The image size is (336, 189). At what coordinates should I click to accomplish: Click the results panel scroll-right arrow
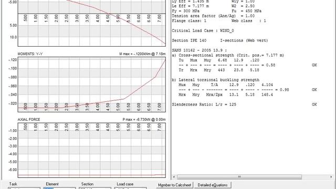pos(331,177)
